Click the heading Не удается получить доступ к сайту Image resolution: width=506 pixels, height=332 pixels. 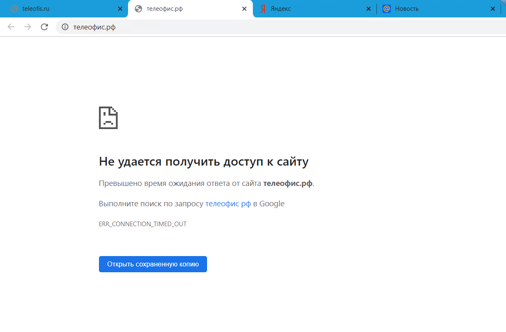click(x=204, y=161)
